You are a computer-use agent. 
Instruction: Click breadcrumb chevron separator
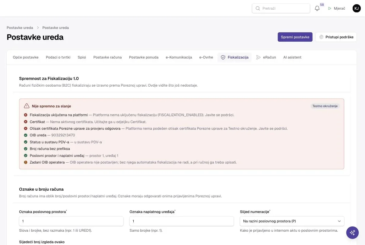[38, 28]
